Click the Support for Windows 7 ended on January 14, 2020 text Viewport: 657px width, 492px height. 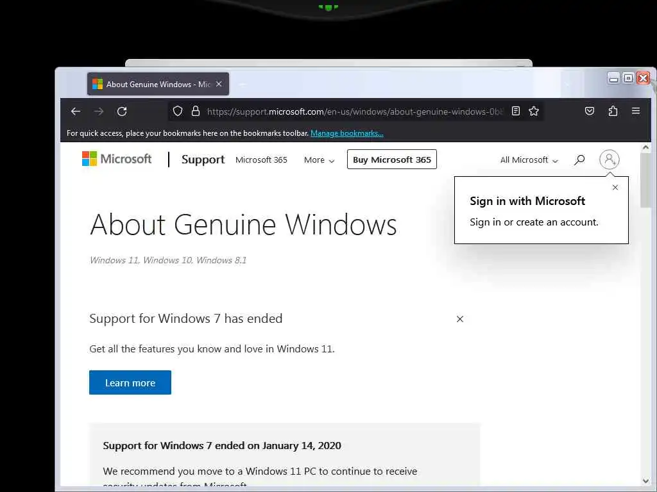[x=222, y=446]
